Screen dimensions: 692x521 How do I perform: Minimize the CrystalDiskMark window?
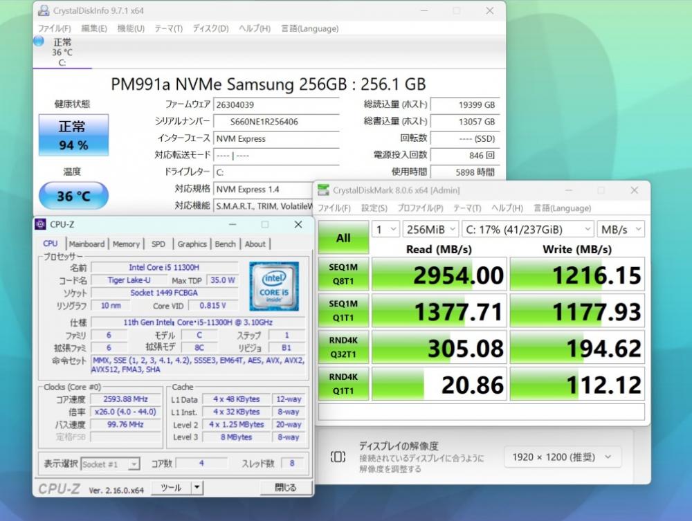(x=568, y=190)
